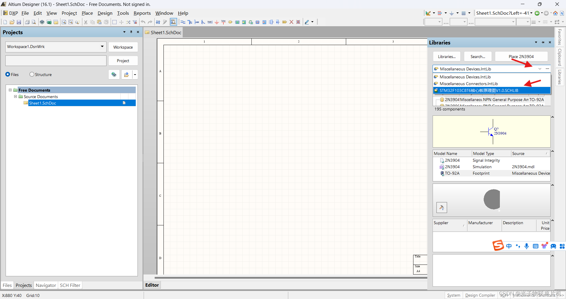
Task: Click the Open document folder icon
Action: (12, 22)
